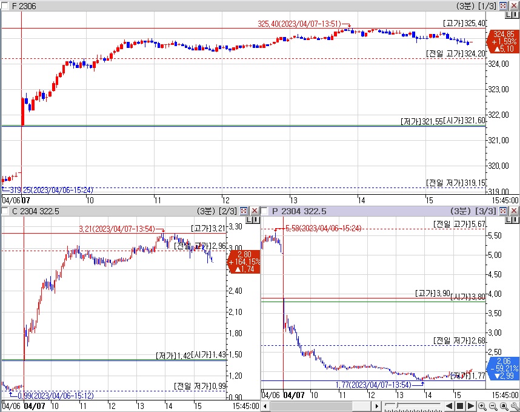
Task: Zoom out the chart with magnifier minus
Action: click(493, 406)
